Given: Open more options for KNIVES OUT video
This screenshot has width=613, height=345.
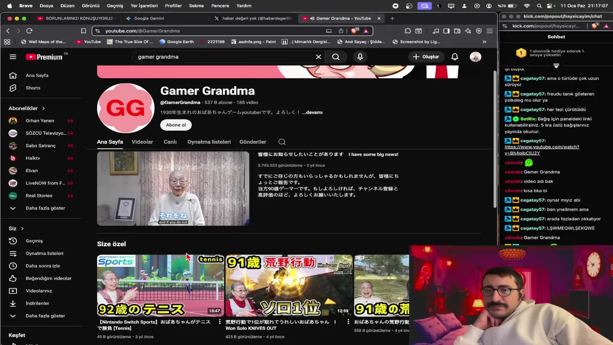Looking at the screenshot, I should (x=348, y=322).
